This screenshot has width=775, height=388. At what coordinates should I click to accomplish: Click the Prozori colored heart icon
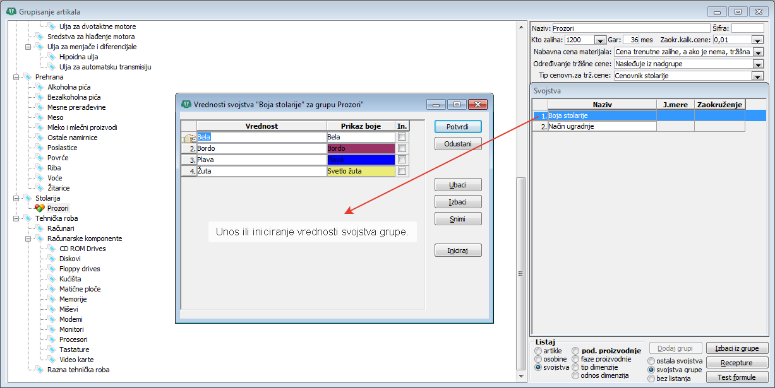[x=39, y=208]
